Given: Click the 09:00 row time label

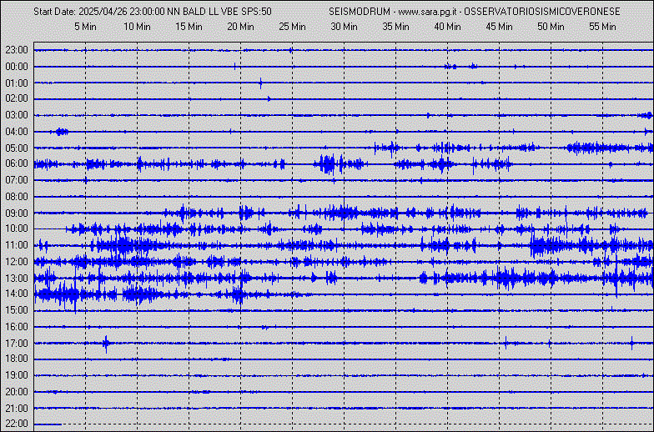Looking at the screenshot, I should (x=17, y=213).
